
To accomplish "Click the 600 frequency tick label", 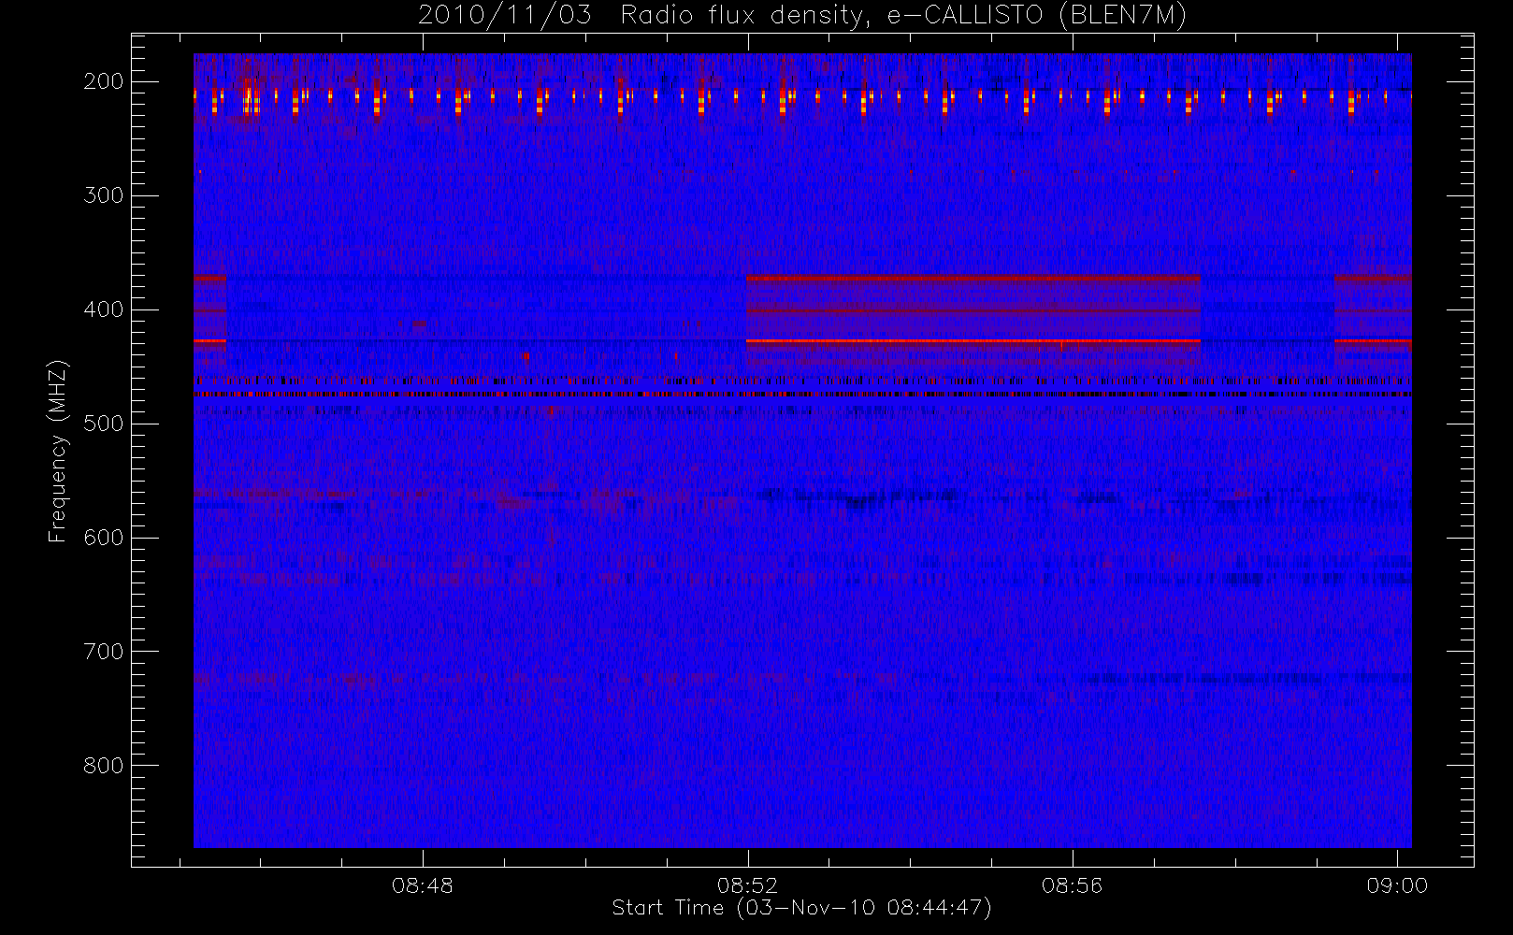I will (x=104, y=538).
